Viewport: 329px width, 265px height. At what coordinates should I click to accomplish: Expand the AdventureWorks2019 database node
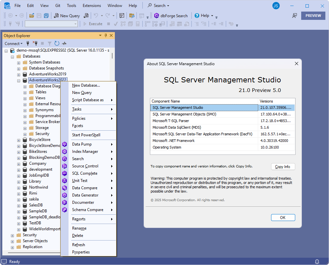(19, 74)
